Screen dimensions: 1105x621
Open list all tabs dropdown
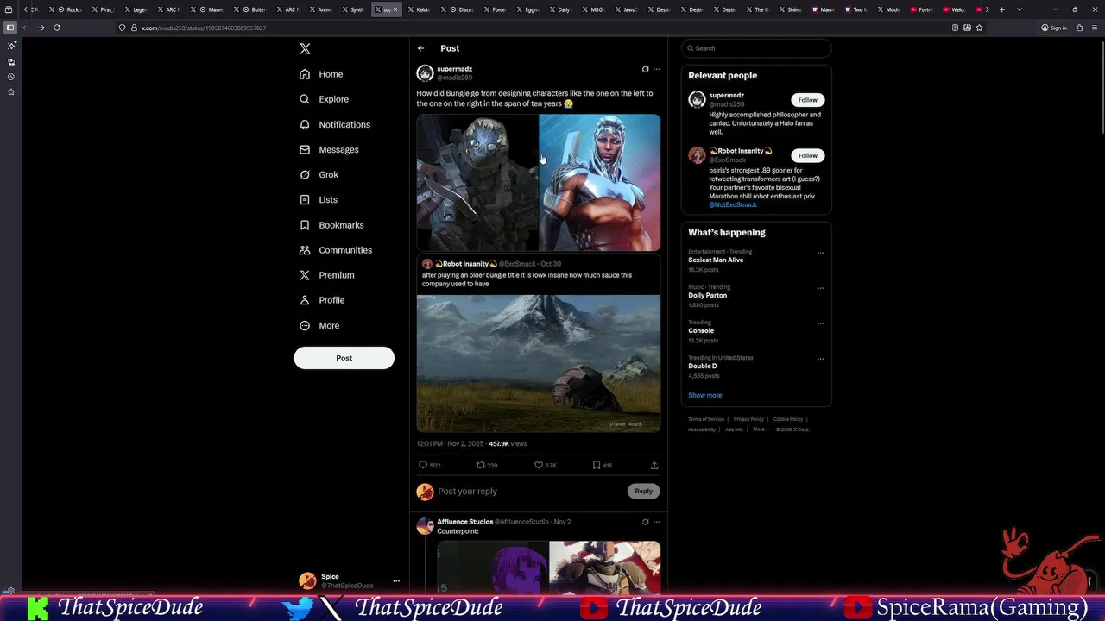[x=1020, y=9]
